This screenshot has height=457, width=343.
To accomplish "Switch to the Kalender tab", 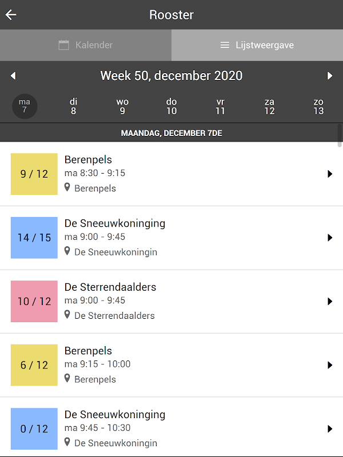I will pos(86,45).
